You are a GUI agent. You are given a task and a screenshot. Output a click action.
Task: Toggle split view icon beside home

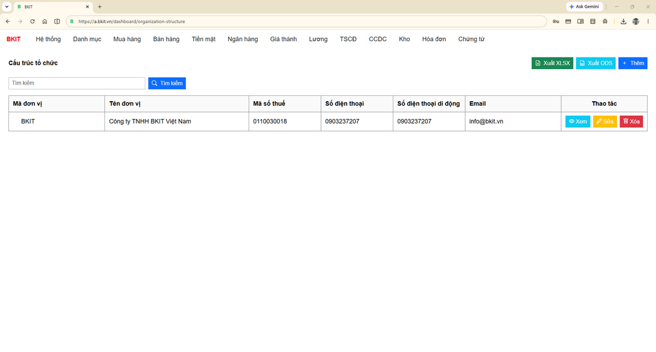(57, 21)
